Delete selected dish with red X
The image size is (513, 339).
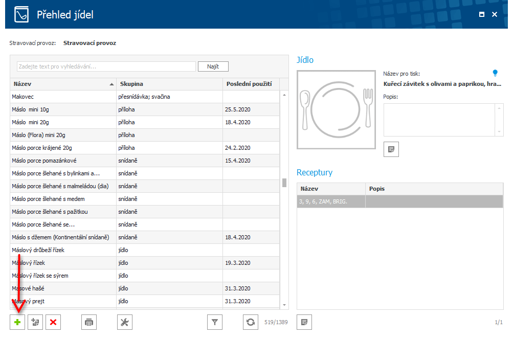pos(53,322)
